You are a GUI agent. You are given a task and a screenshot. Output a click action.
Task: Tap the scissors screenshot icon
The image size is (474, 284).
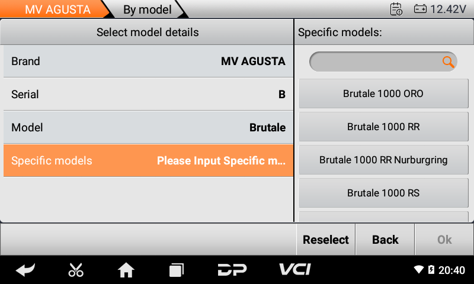click(x=76, y=270)
